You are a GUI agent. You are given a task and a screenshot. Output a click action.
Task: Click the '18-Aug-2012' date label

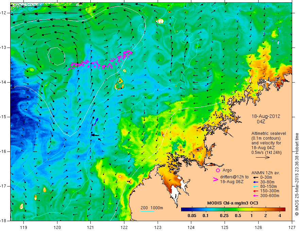click(x=266, y=116)
